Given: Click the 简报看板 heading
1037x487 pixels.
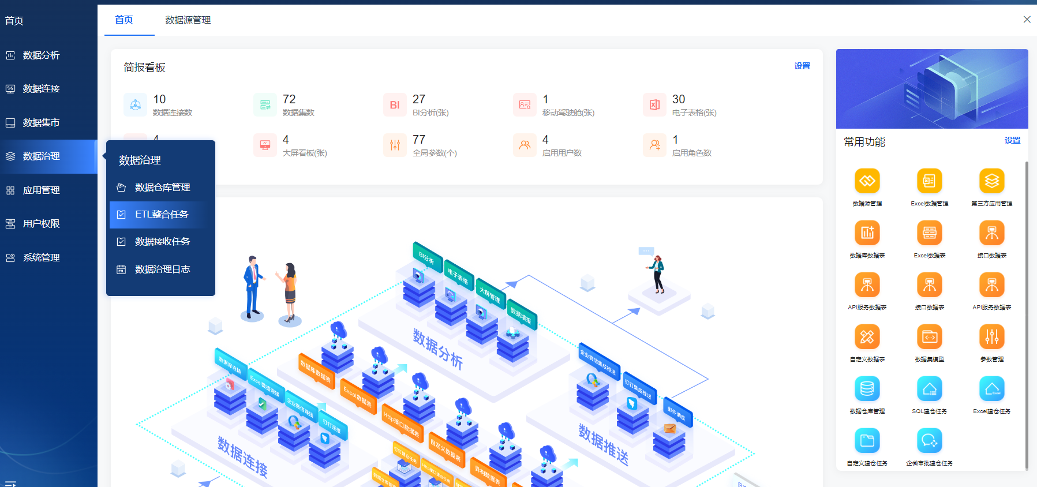Looking at the screenshot, I should (x=144, y=68).
